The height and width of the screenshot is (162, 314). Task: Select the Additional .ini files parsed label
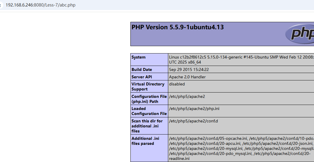click(x=145, y=141)
